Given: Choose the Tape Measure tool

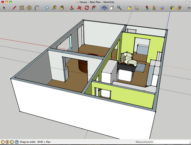Looking at the screenshot, I should coord(54,8).
